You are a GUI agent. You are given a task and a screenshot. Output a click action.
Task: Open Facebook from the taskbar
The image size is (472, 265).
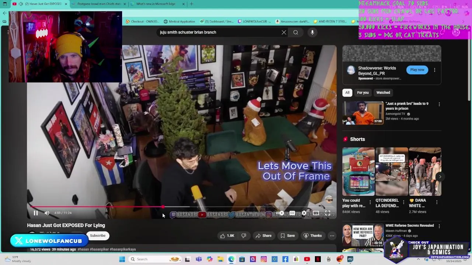285,259
